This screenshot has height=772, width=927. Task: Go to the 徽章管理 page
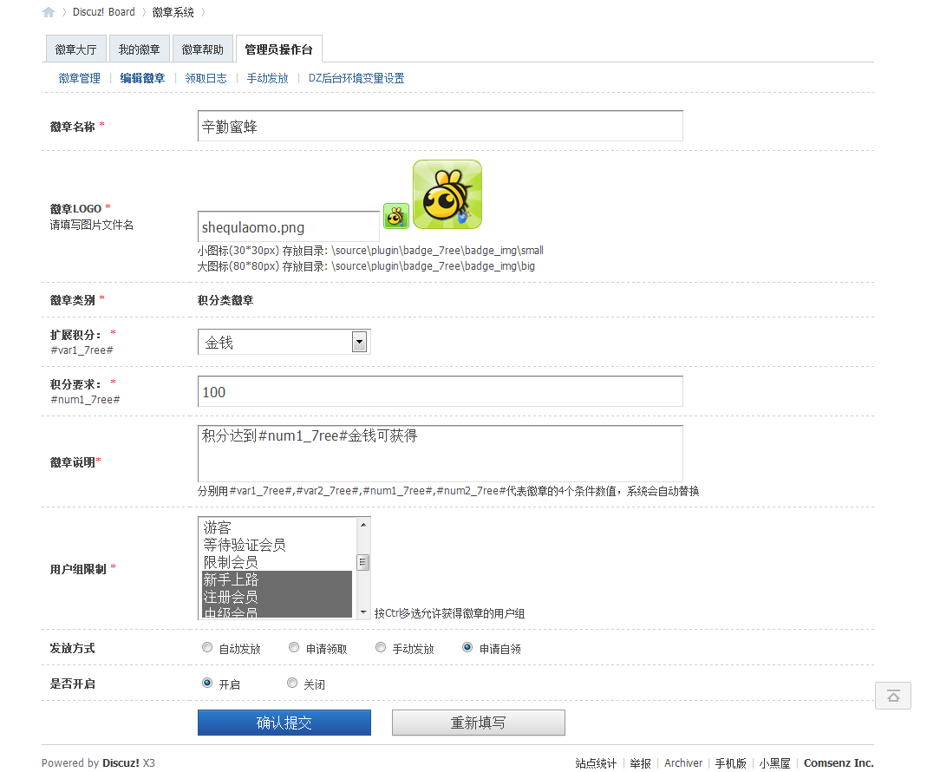coord(79,77)
